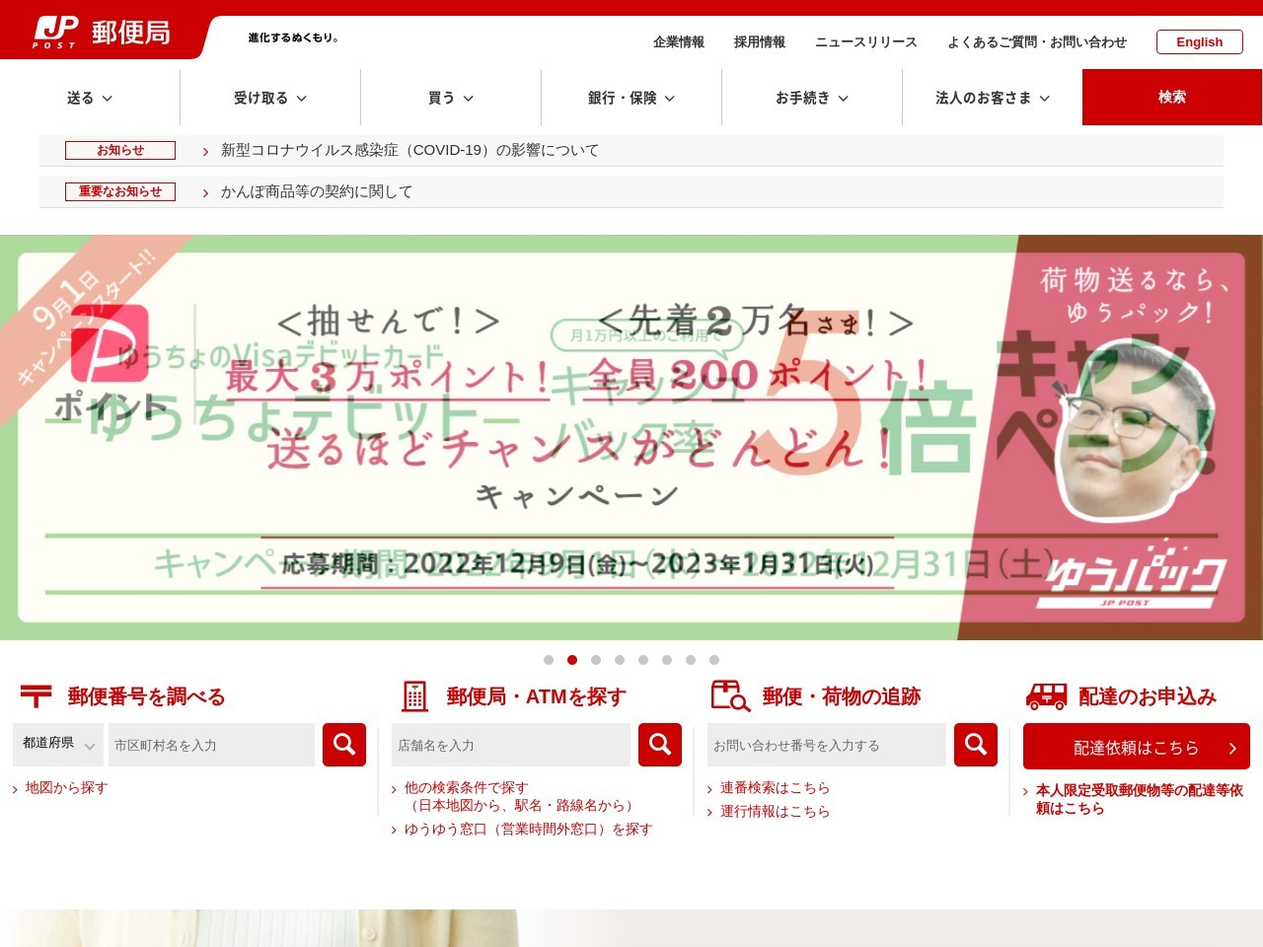The image size is (1263, 947).
Task: Click the ゆうゆう窓口を探す link
Action: (x=528, y=829)
